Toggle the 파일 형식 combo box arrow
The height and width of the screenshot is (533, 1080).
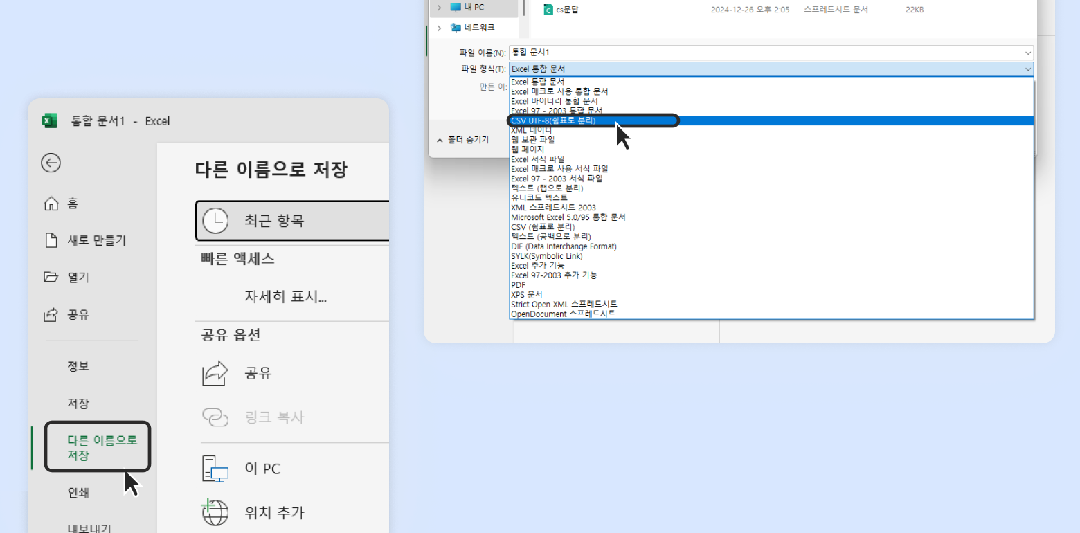click(x=1028, y=69)
